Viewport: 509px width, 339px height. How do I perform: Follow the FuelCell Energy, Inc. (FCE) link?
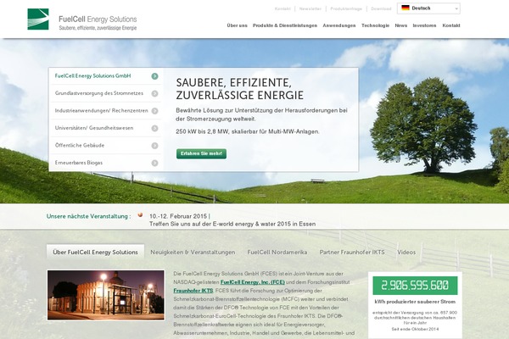[x=253, y=282]
